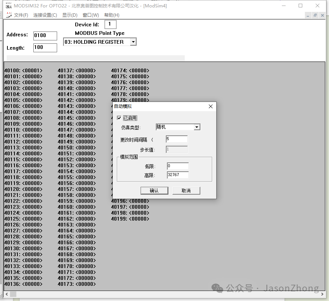Open the 仿真类型 dropdown showing 随机
329x301 pixels.
click(197, 127)
